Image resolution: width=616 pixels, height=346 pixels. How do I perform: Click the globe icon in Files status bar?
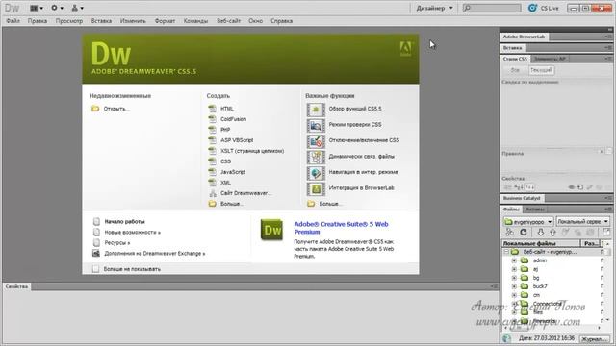507,338
